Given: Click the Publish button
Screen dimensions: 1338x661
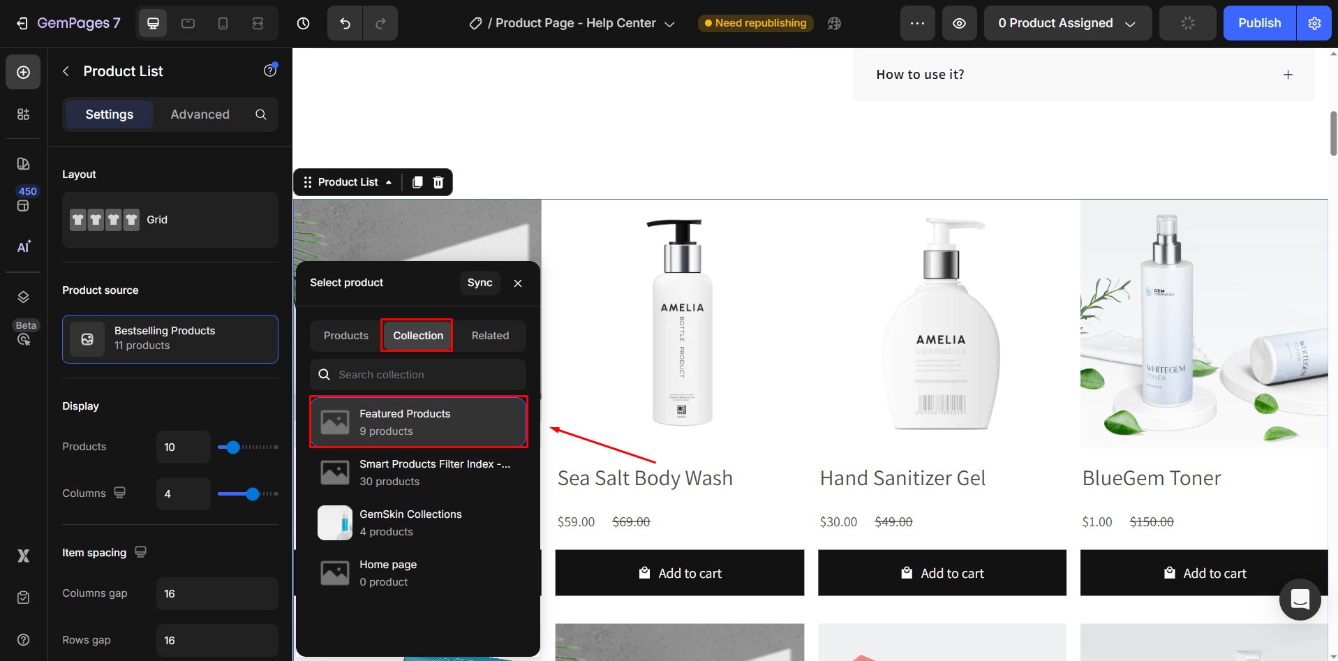Looking at the screenshot, I should coord(1259,23).
